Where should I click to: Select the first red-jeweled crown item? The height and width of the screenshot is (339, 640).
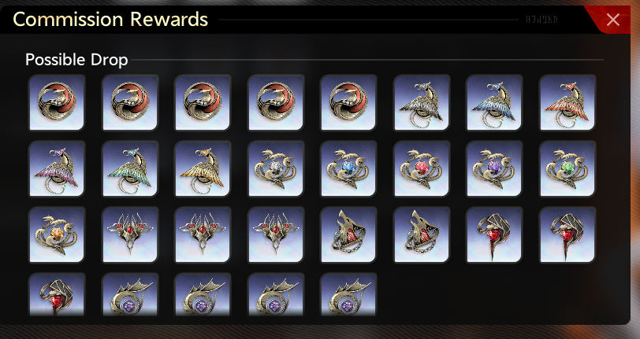(x=129, y=234)
